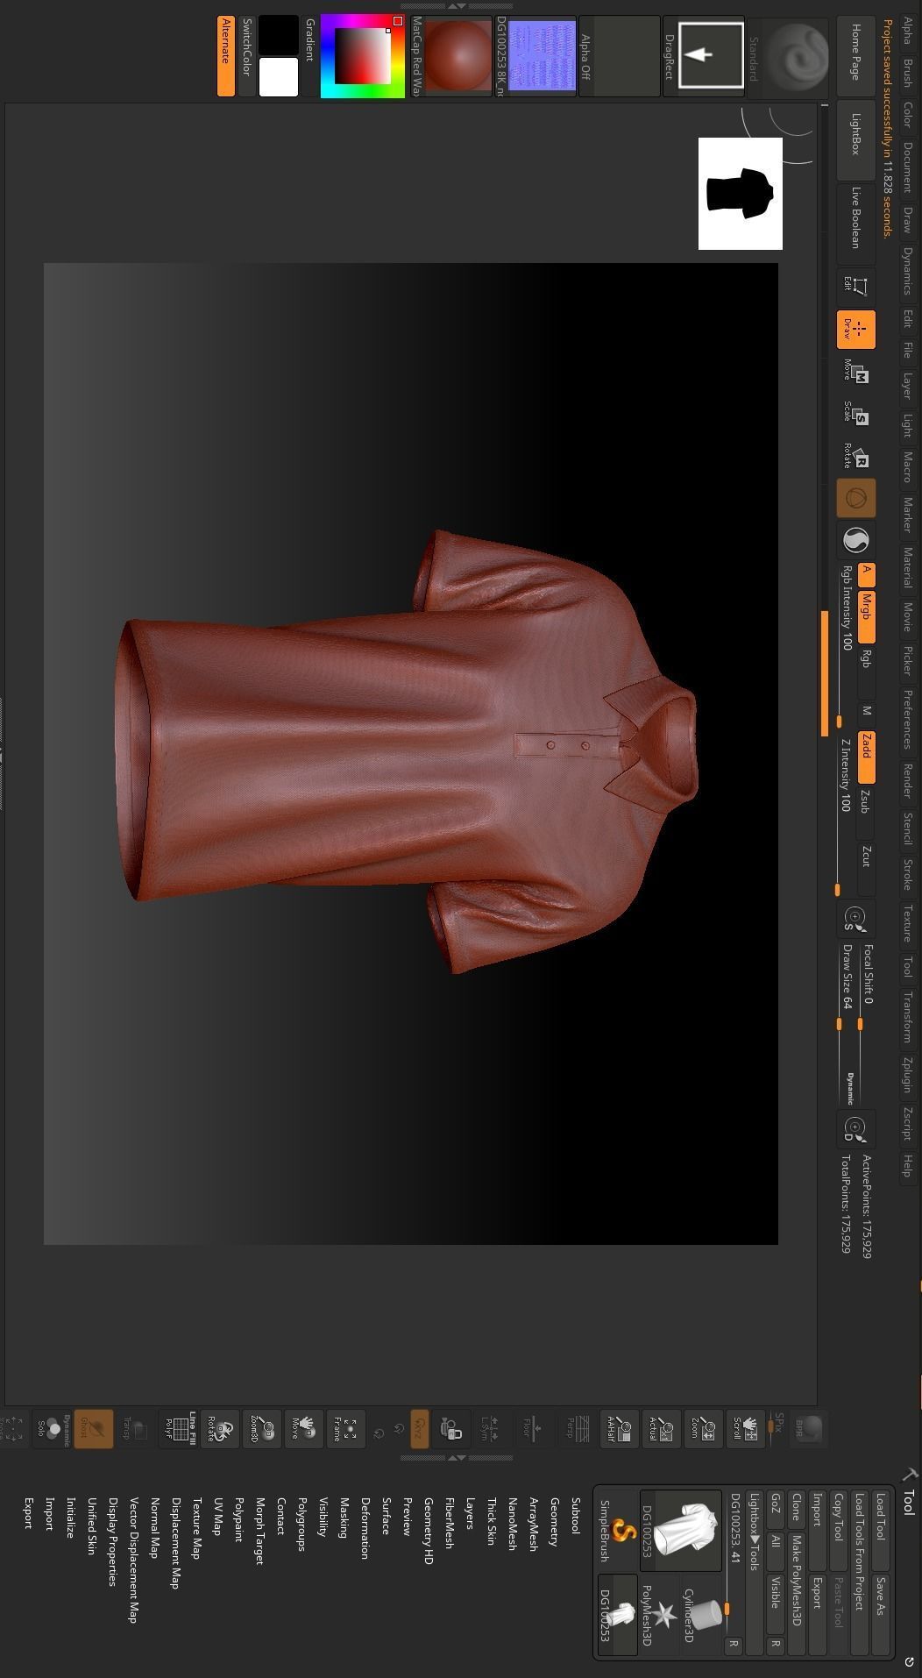Click the GoZ button
Viewport: 922px width, 1678px height.
click(x=775, y=1509)
